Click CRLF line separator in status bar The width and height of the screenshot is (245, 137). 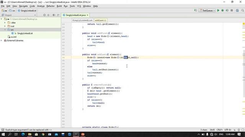tap(219, 130)
